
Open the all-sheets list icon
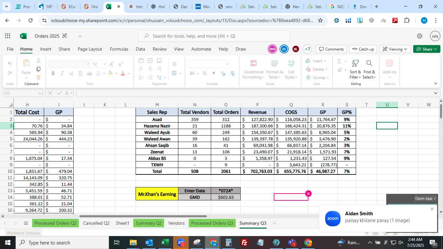(x=26, y=223)
